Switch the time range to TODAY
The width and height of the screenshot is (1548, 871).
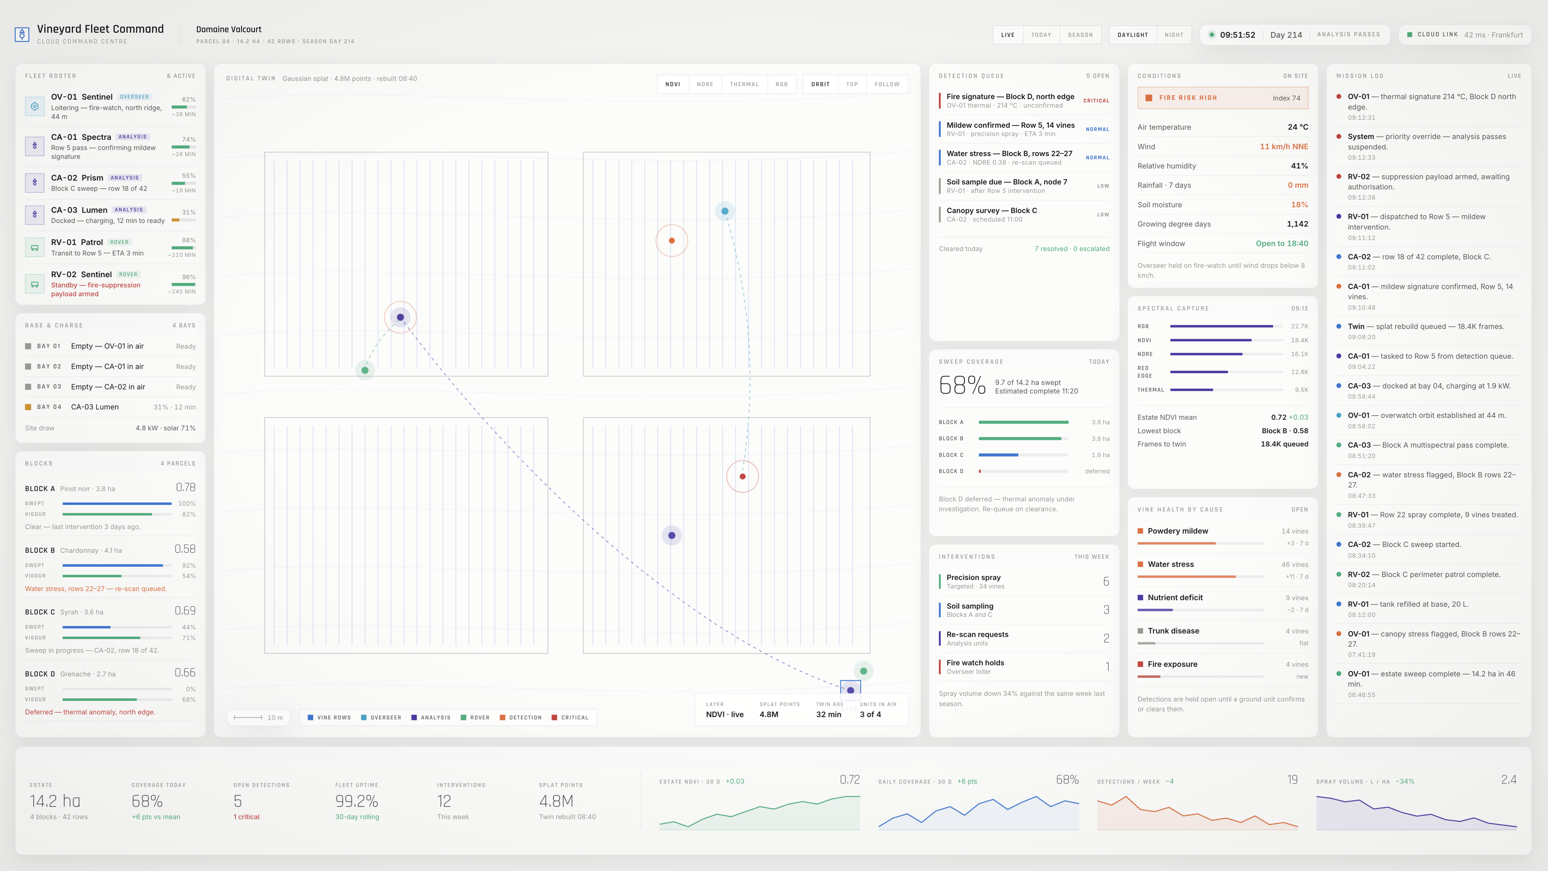1041,35
